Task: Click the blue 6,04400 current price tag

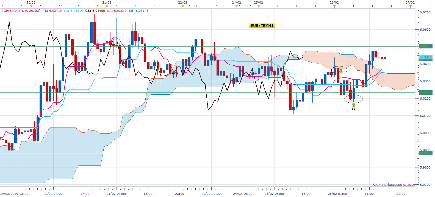Action: coord(426,57)
